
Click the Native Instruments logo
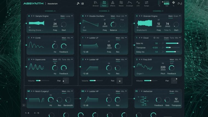point(180,4)
